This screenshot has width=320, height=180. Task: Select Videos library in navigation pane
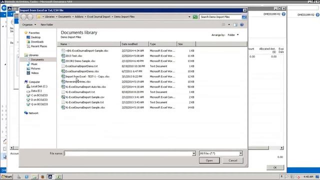34,73
